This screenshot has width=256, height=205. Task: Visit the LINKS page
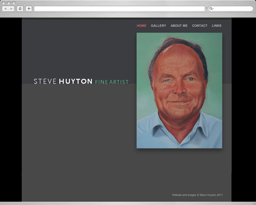point(217,26)
